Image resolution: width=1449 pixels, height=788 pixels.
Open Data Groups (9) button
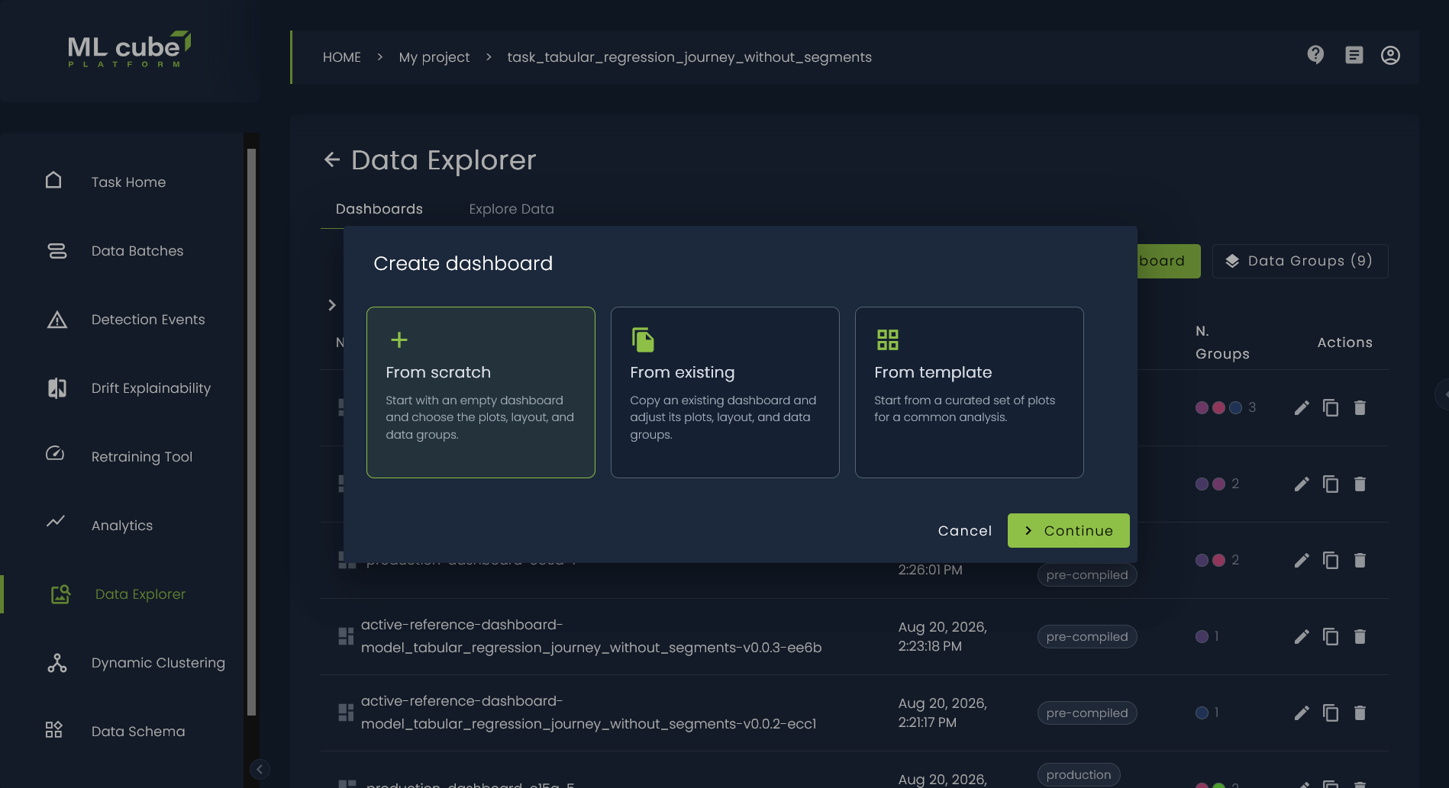(x=1300, y=261)
